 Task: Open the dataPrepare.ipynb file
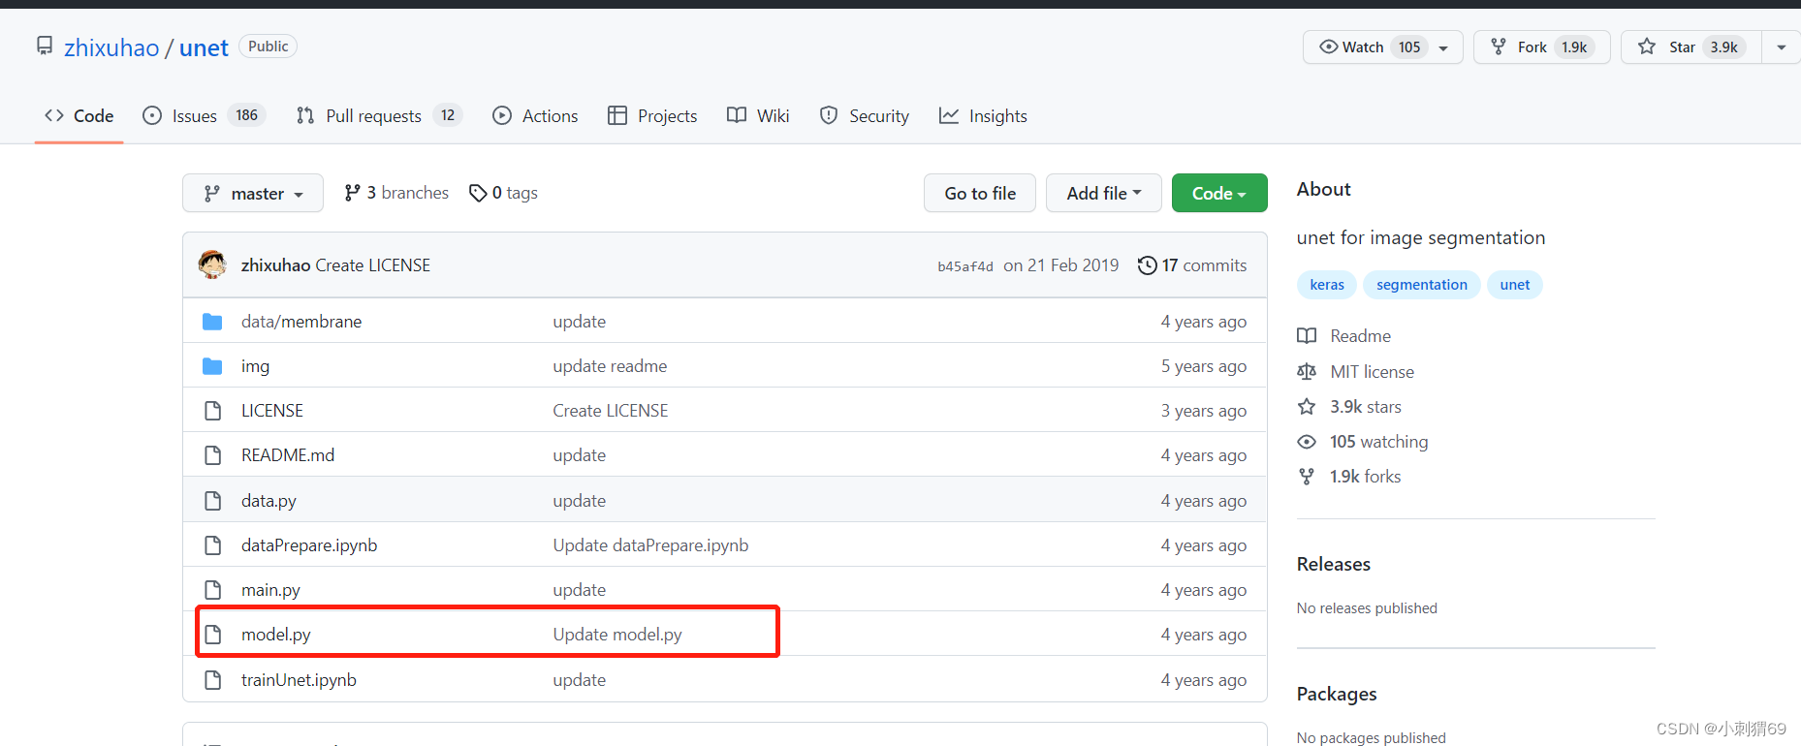pos(309,545)
